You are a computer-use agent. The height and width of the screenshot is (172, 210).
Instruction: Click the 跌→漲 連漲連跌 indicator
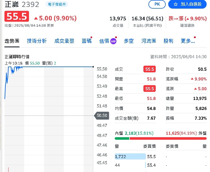point(188,19)
